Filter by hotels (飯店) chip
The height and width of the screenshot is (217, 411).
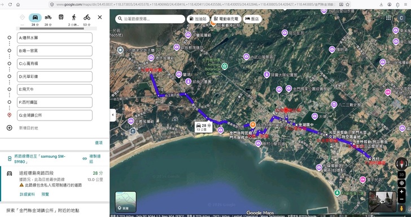pyautogui.click(x=252, y=19)
